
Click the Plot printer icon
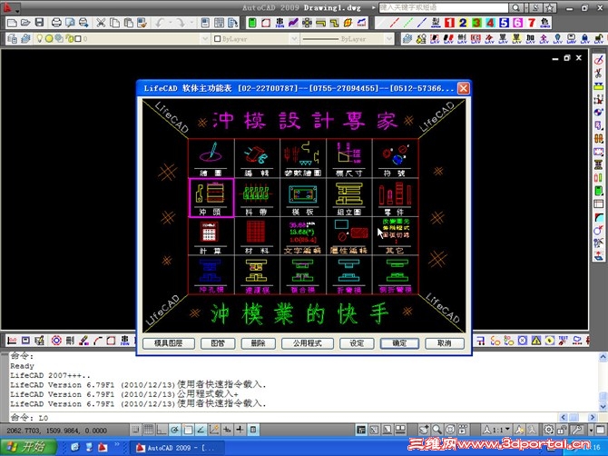point(56,23)
